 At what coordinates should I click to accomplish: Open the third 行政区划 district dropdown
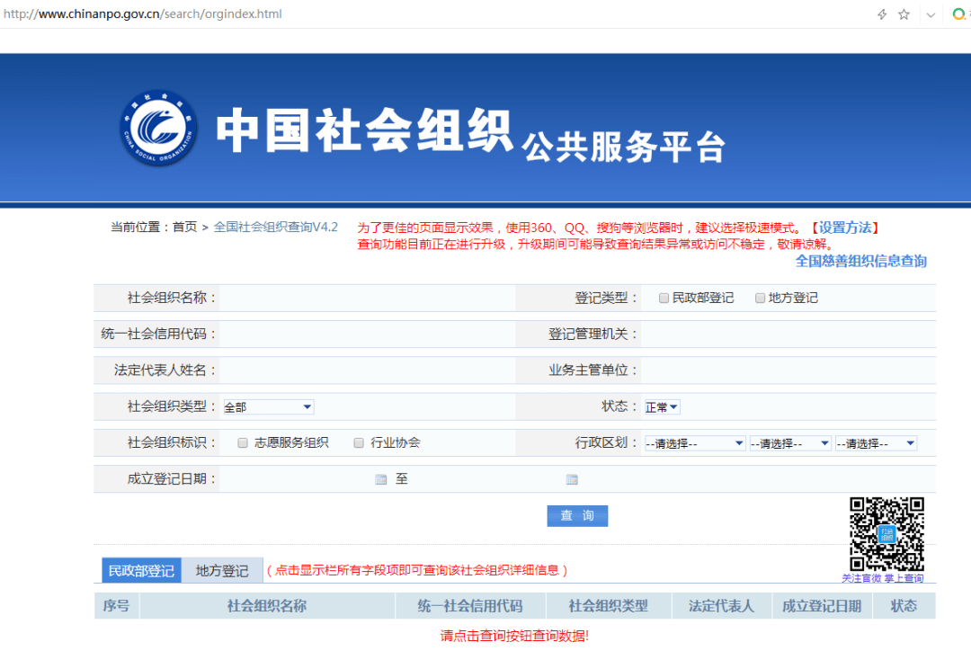876,443
